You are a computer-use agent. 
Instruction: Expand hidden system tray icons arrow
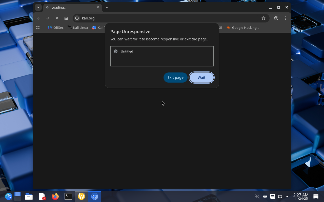287,196
